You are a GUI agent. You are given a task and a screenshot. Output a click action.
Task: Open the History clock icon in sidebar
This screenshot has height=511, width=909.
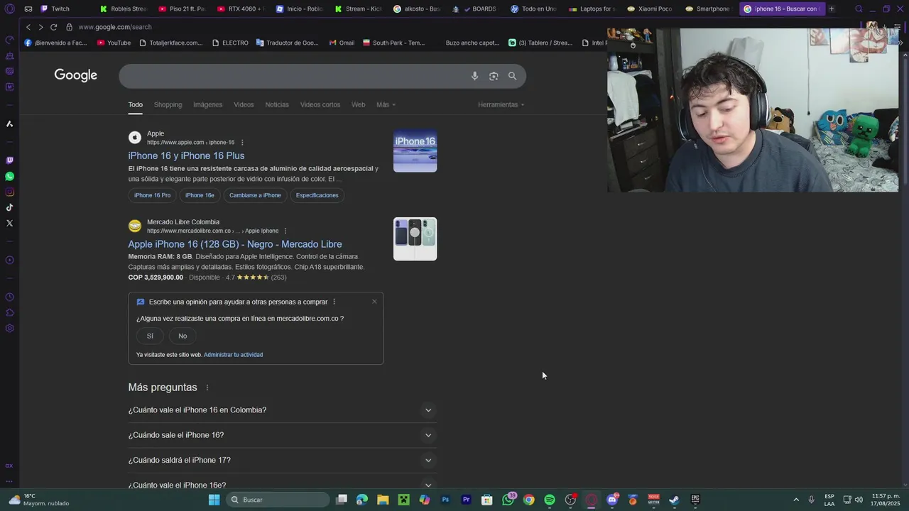[9, 297]
